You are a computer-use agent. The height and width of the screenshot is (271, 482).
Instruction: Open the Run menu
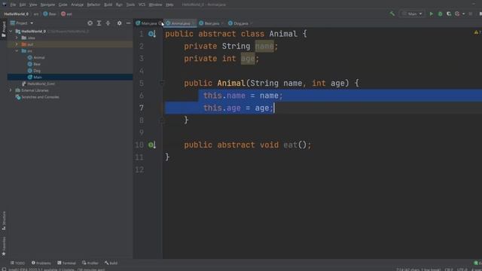pyautogui.click(x=119, y=5)
